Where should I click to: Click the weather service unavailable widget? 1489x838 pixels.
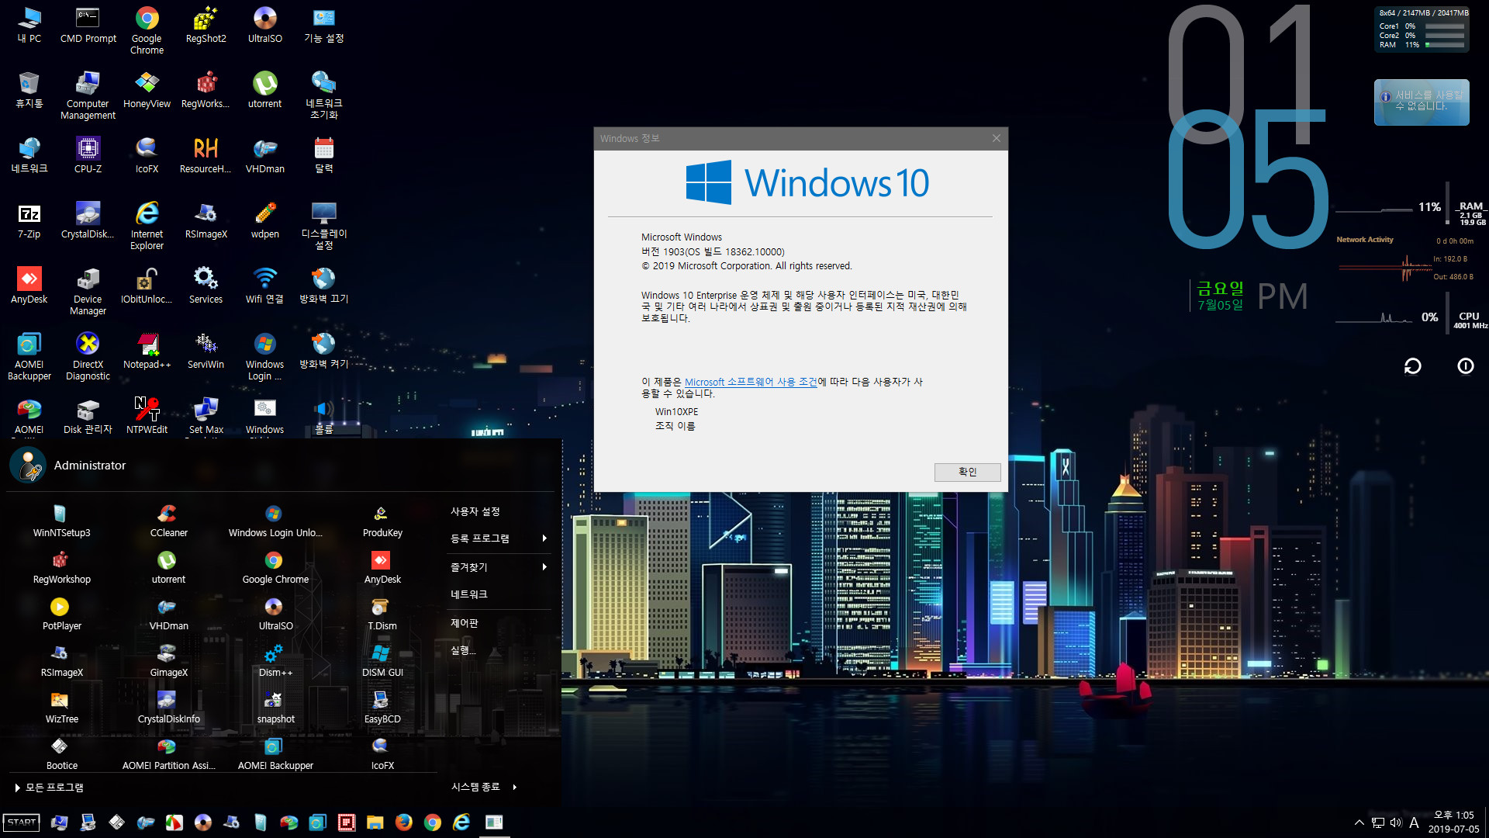click(x=1422, y=102)
